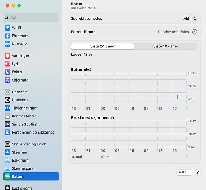Image resolution: width=206 pixels, height=190 pixels.
Task: Open the Spareblussmodus Aldri dropdown
Action: click(190, 19)
